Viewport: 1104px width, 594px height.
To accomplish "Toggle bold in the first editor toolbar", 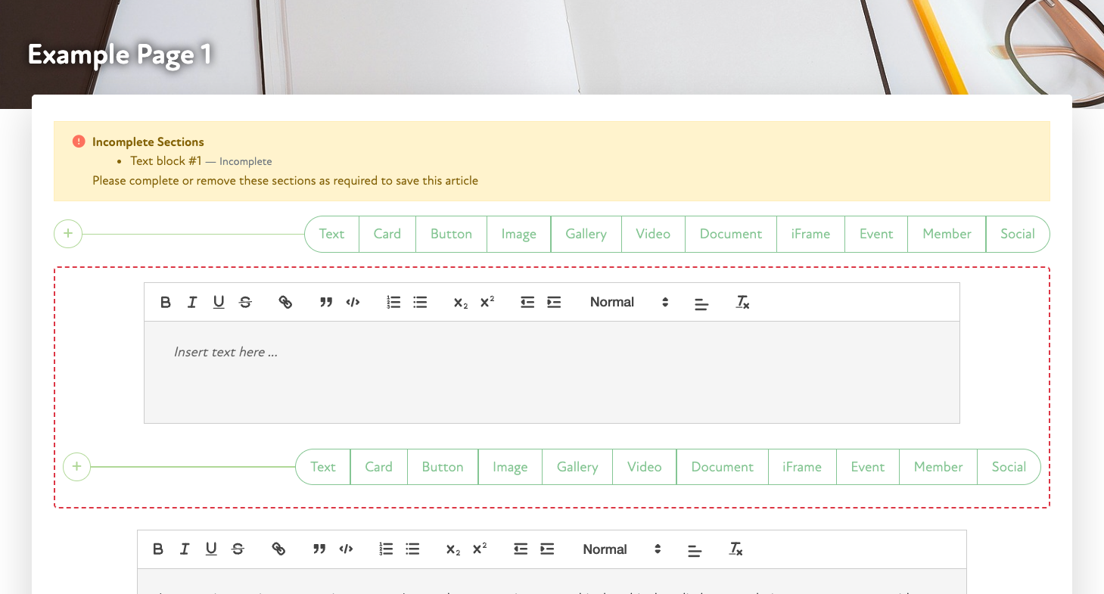I will pyautogui.click(x=166, y=303).
